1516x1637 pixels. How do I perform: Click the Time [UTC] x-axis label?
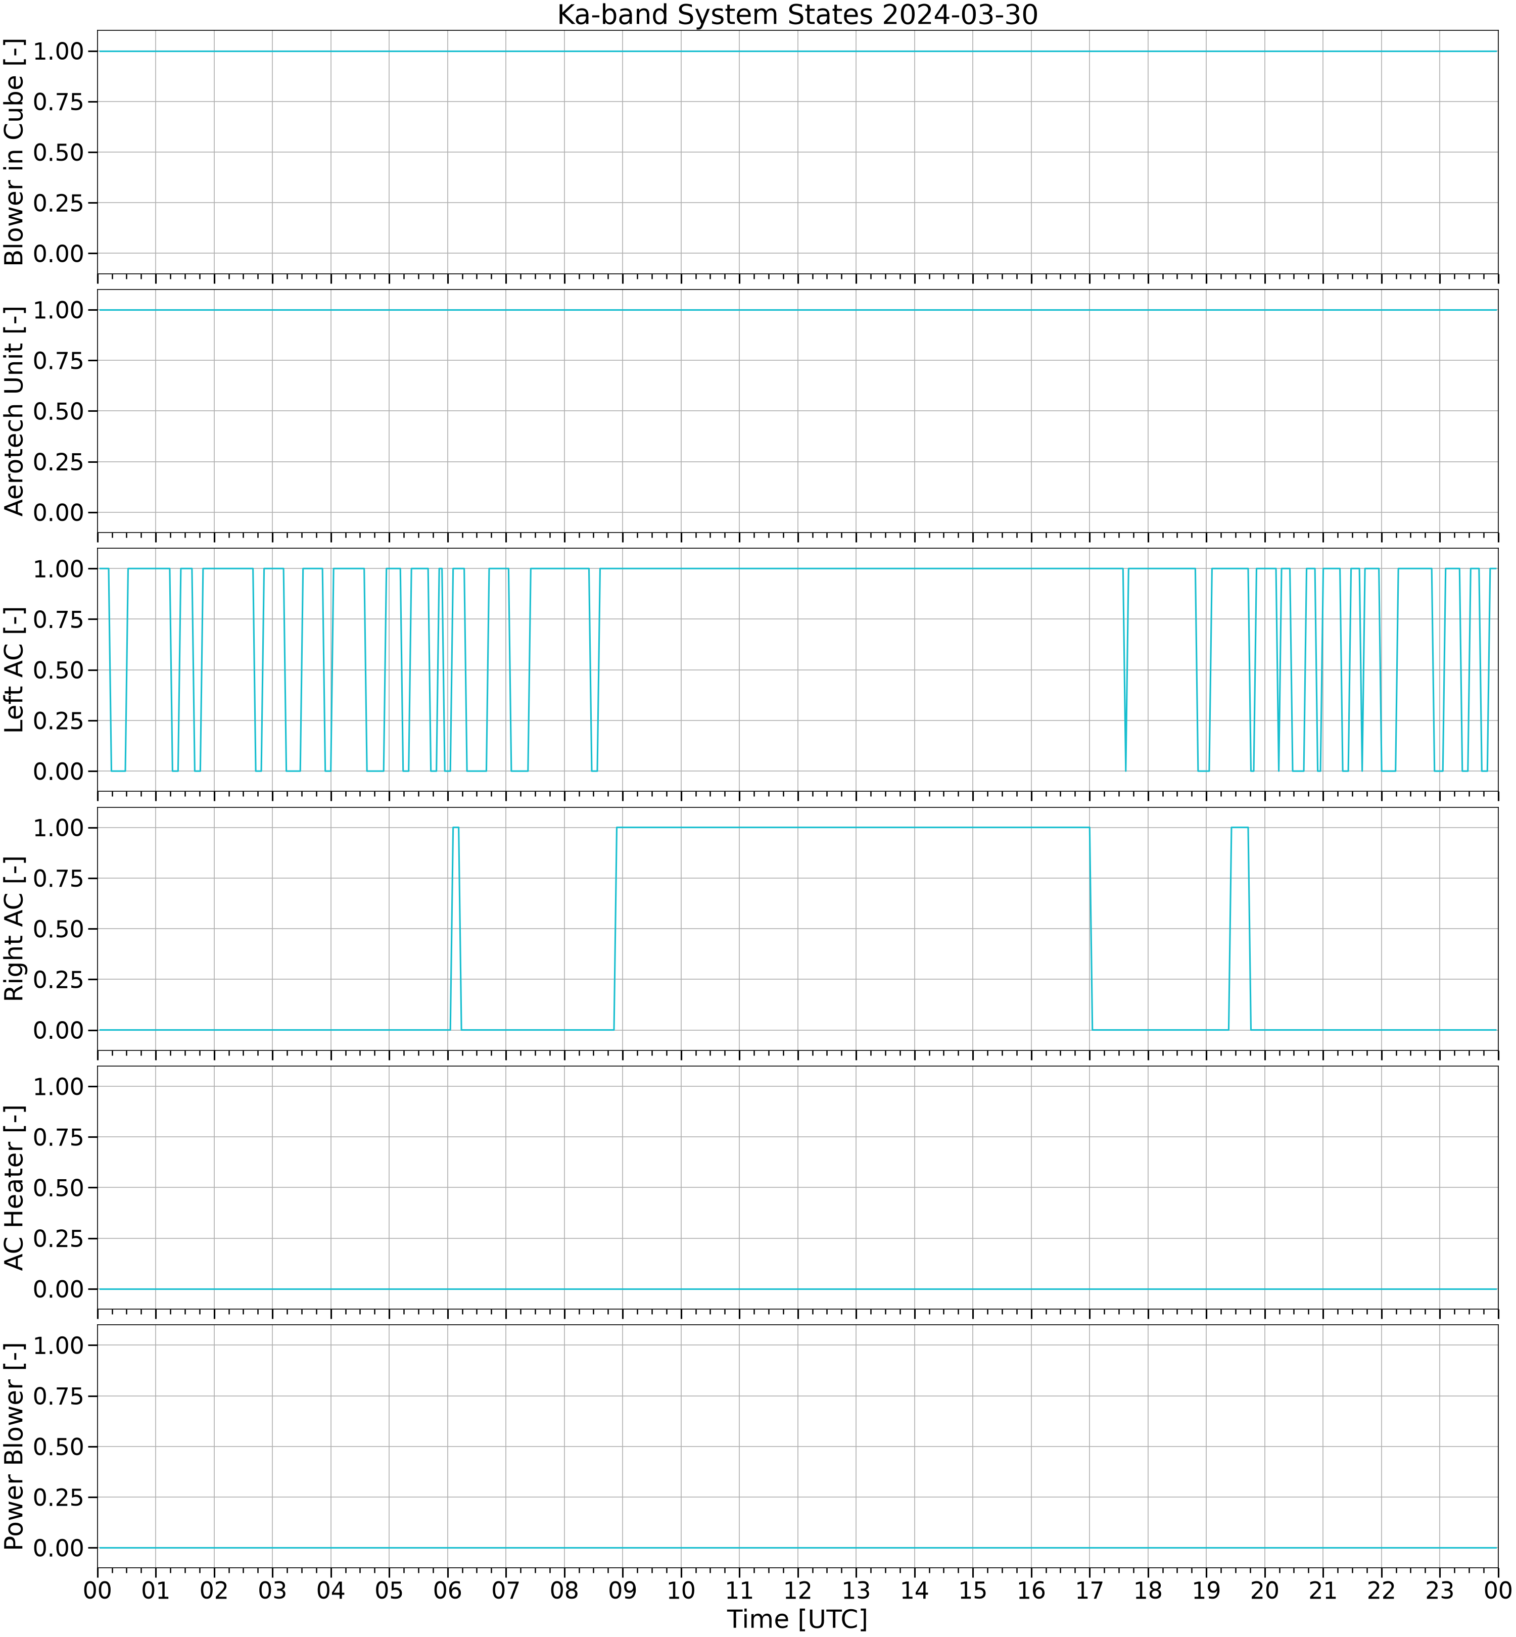coord(797,1619)
